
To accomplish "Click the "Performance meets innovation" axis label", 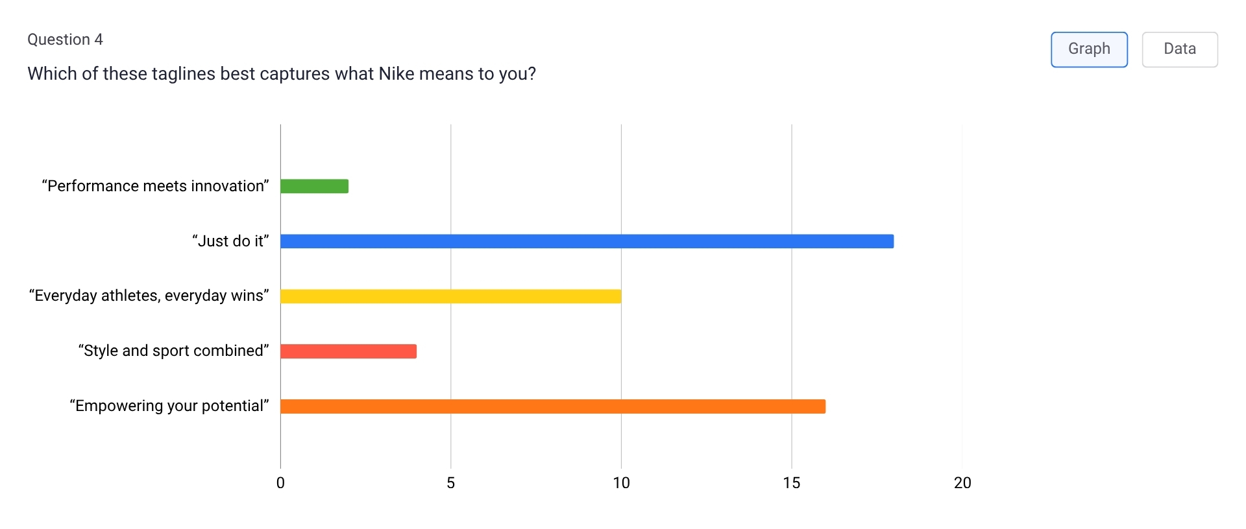I will (155, 186).
